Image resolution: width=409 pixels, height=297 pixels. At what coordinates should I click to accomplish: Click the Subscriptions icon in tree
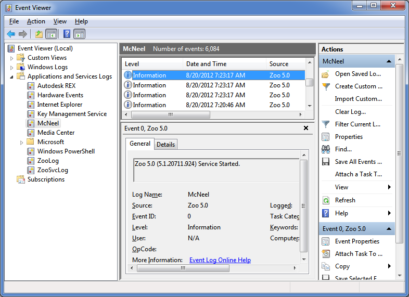pos(21,179)
